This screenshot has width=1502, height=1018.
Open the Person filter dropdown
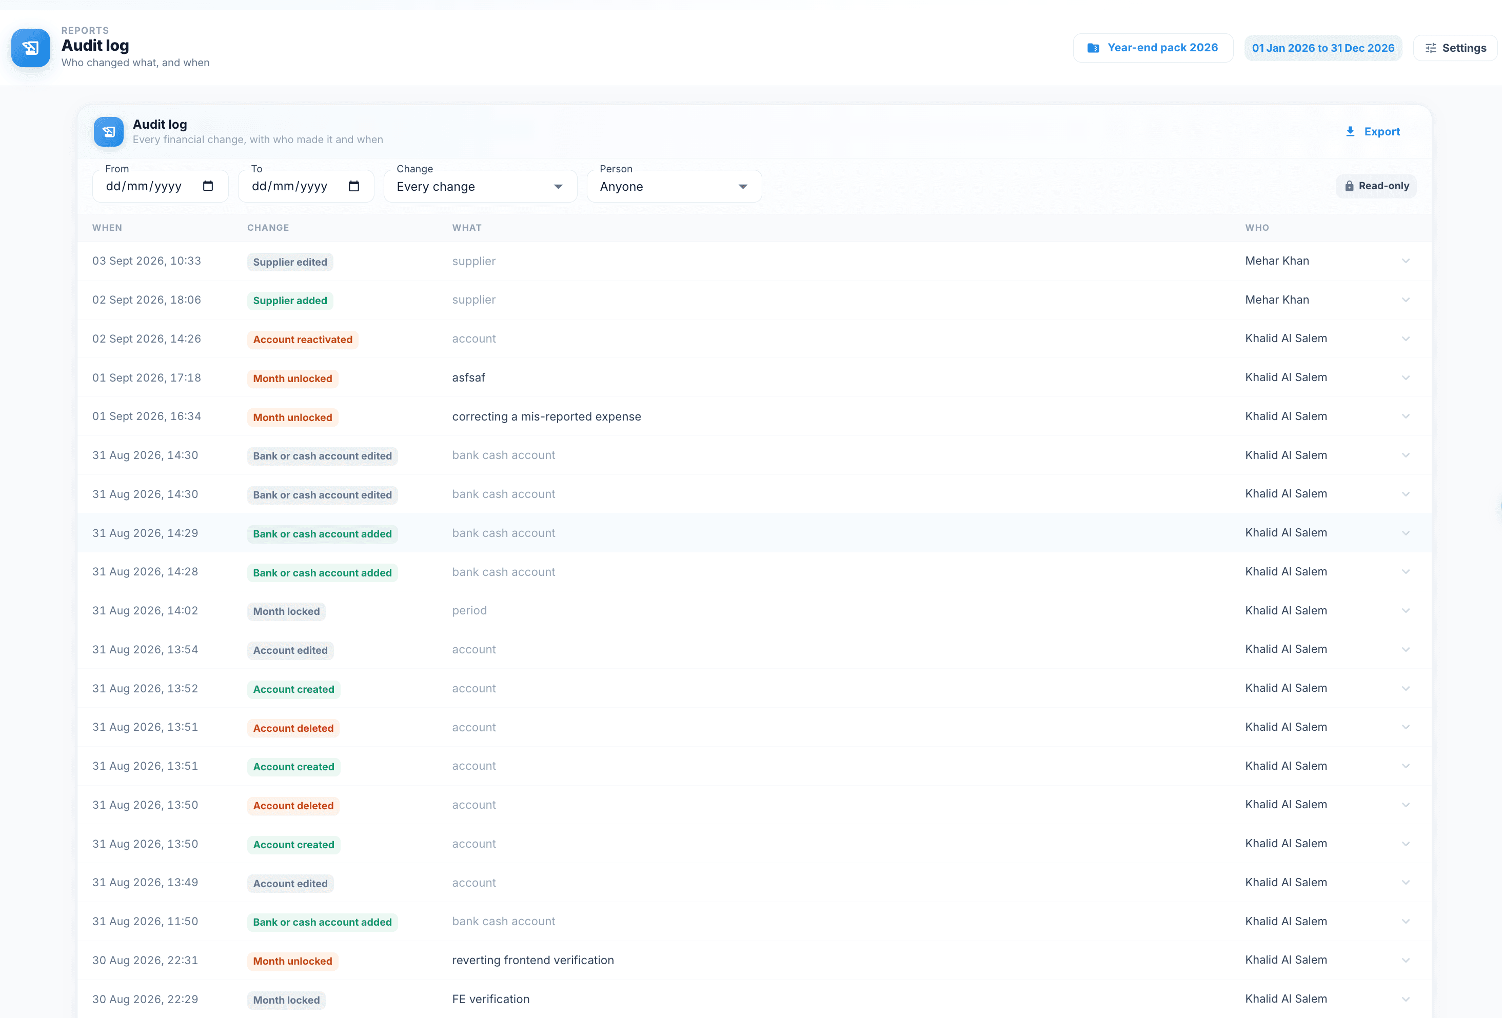tap(674, 186)
